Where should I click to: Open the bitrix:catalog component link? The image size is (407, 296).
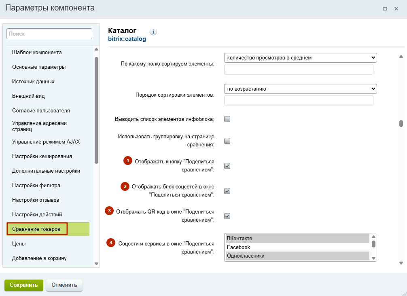127,39
